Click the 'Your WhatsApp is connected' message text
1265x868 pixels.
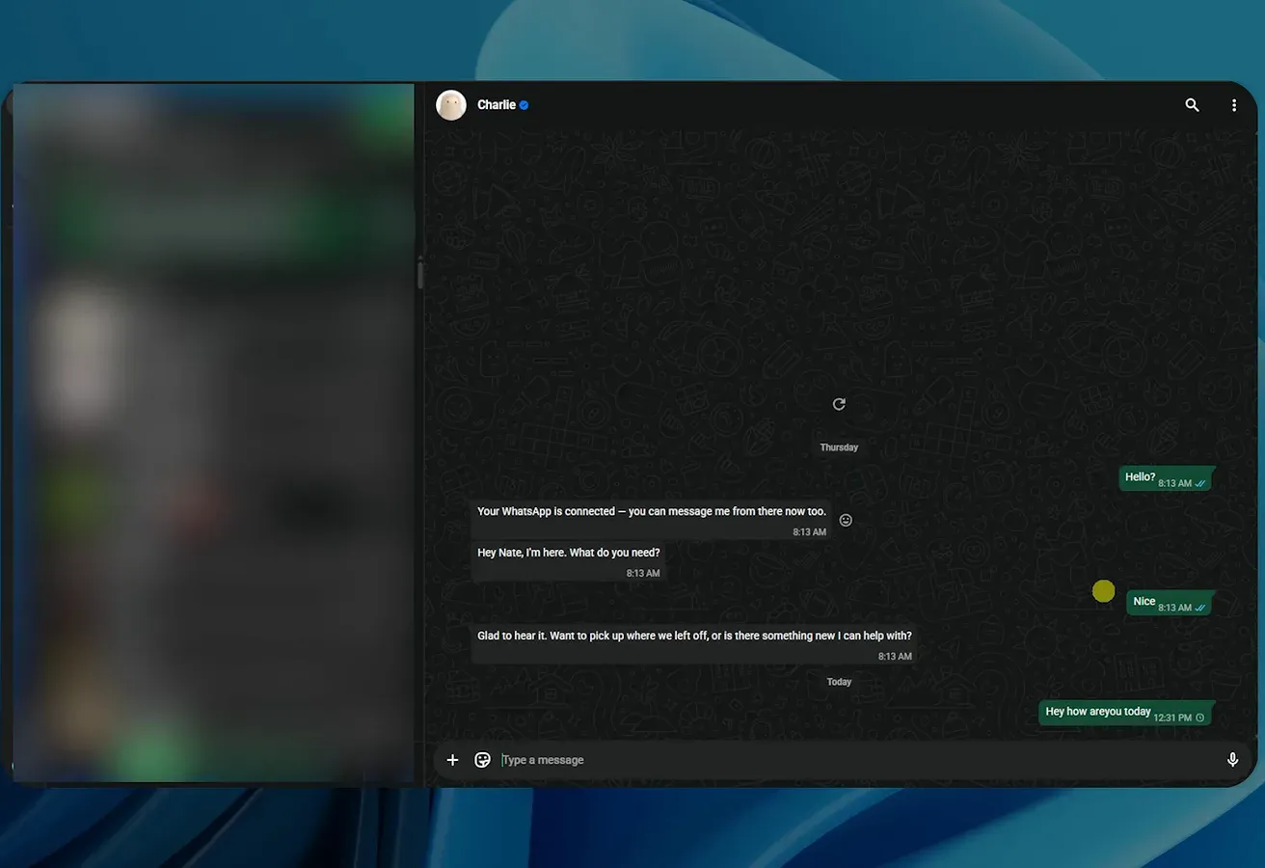pos(652,511)
